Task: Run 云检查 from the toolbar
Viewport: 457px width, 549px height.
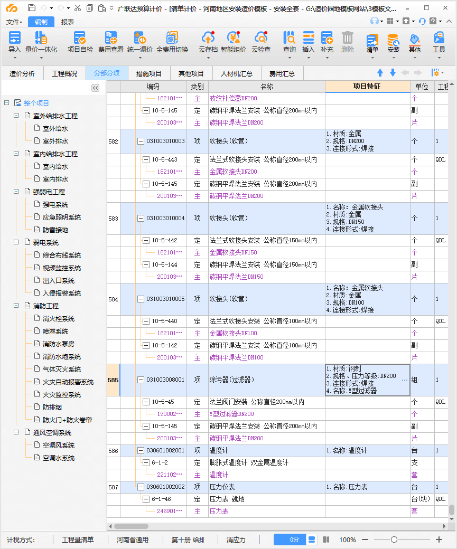Action: point(260,39)
